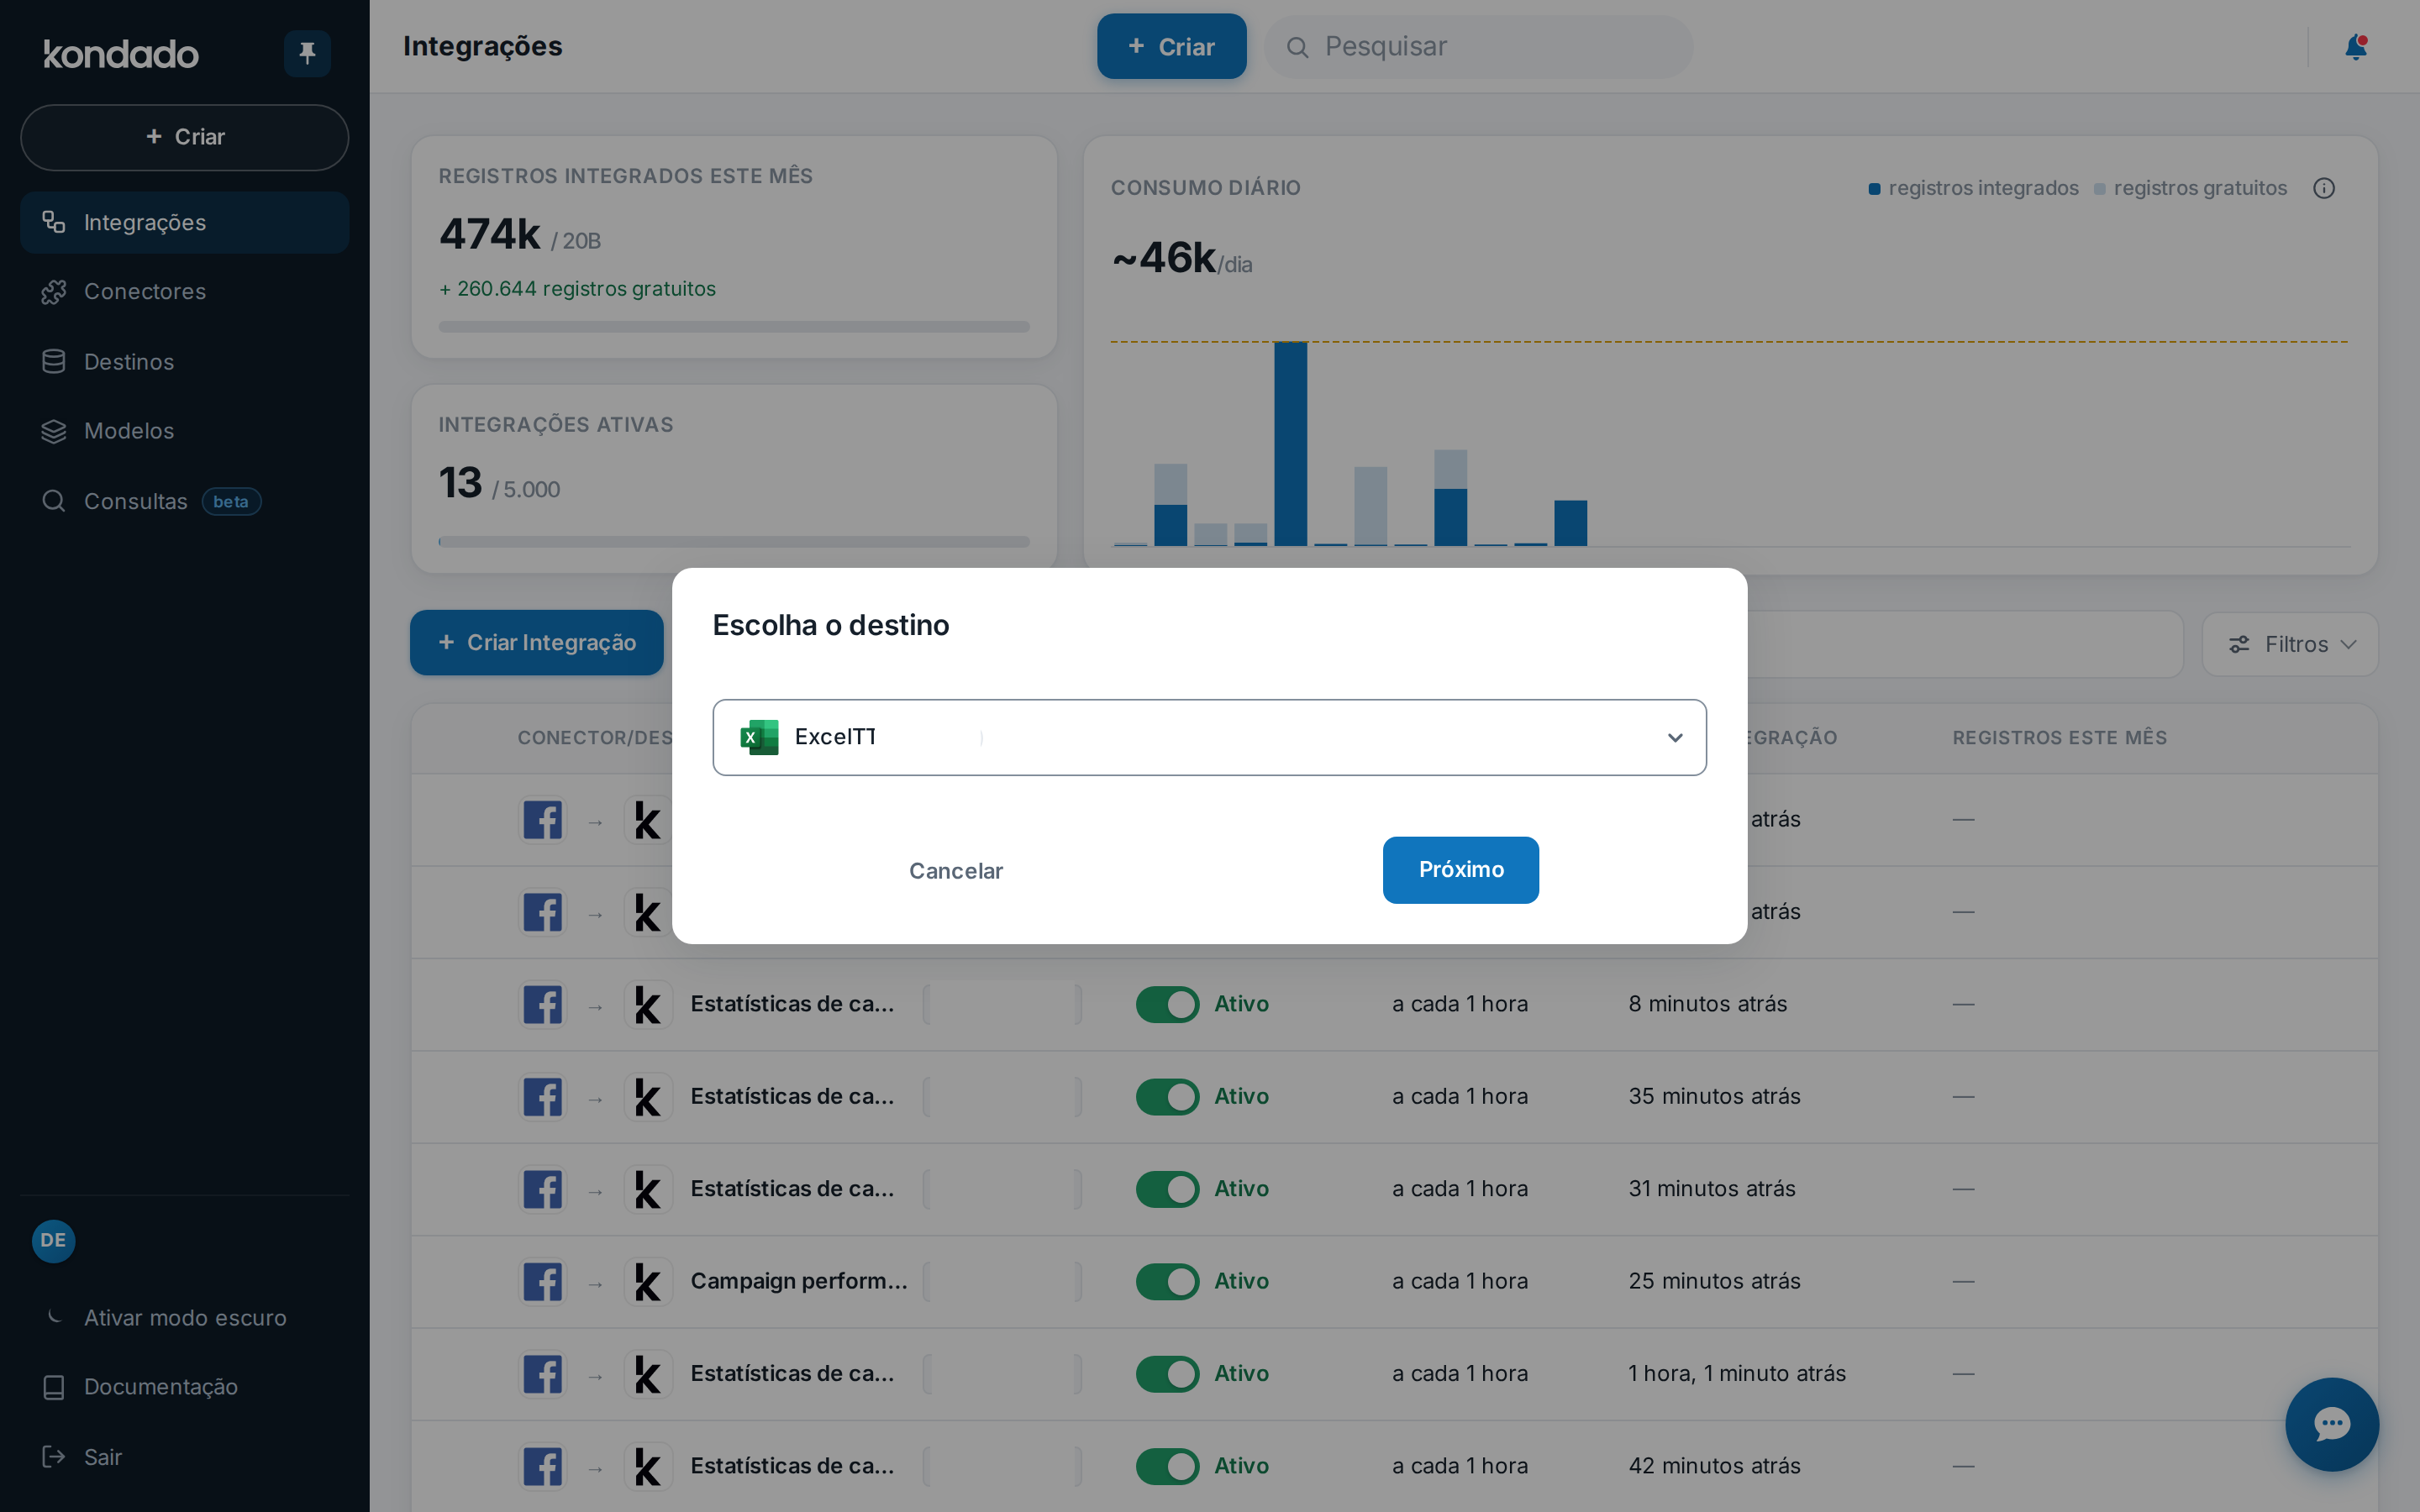Viewport: 2420px width, 1512px height.
Task: Open the Criar button in top header
Action: (x=1171, y=47)
